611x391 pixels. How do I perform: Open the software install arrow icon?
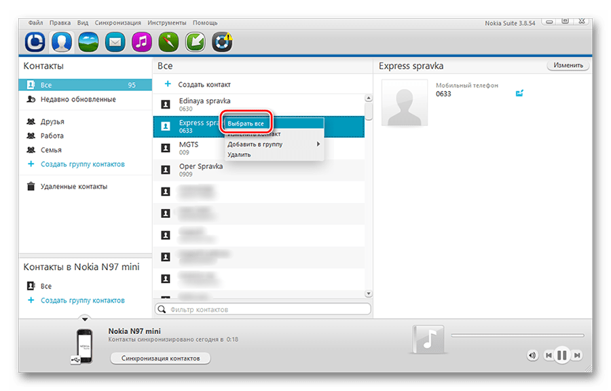point(196,41)
